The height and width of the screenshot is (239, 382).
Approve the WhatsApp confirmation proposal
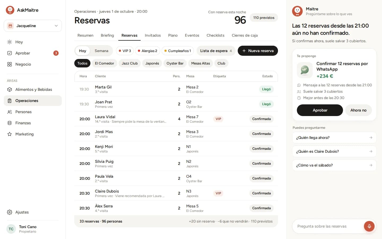[x=320, y=110]
